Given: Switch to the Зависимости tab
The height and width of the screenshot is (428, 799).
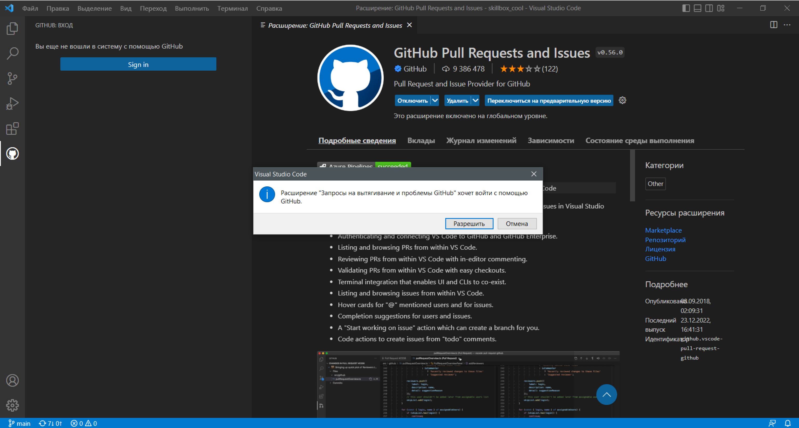Looking at the screenshot, I should tap(550, 141).
